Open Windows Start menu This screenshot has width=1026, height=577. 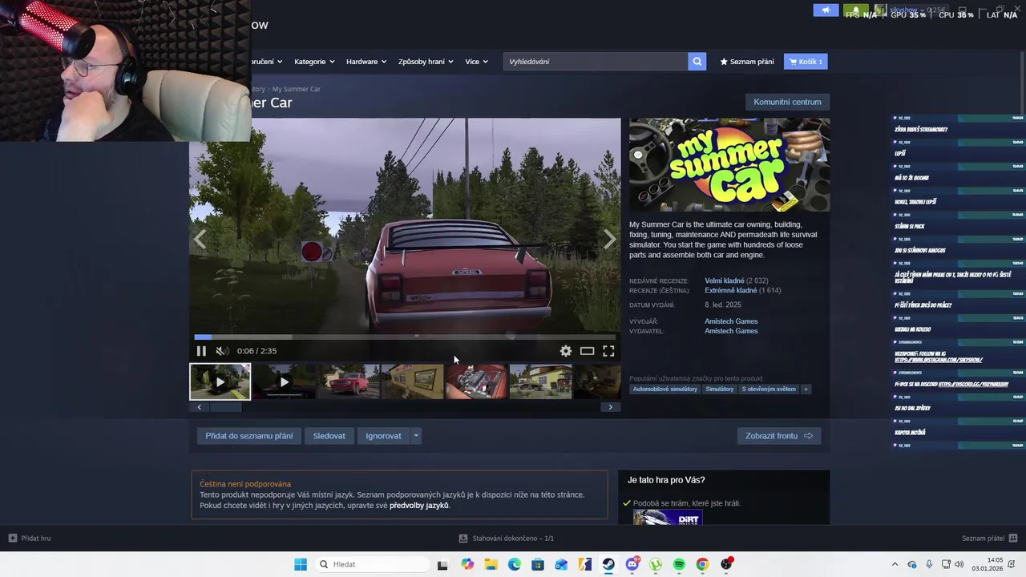pyautogui.click(x=301, y=564)
